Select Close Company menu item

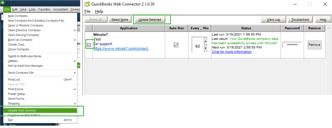[x=41, y=49]
